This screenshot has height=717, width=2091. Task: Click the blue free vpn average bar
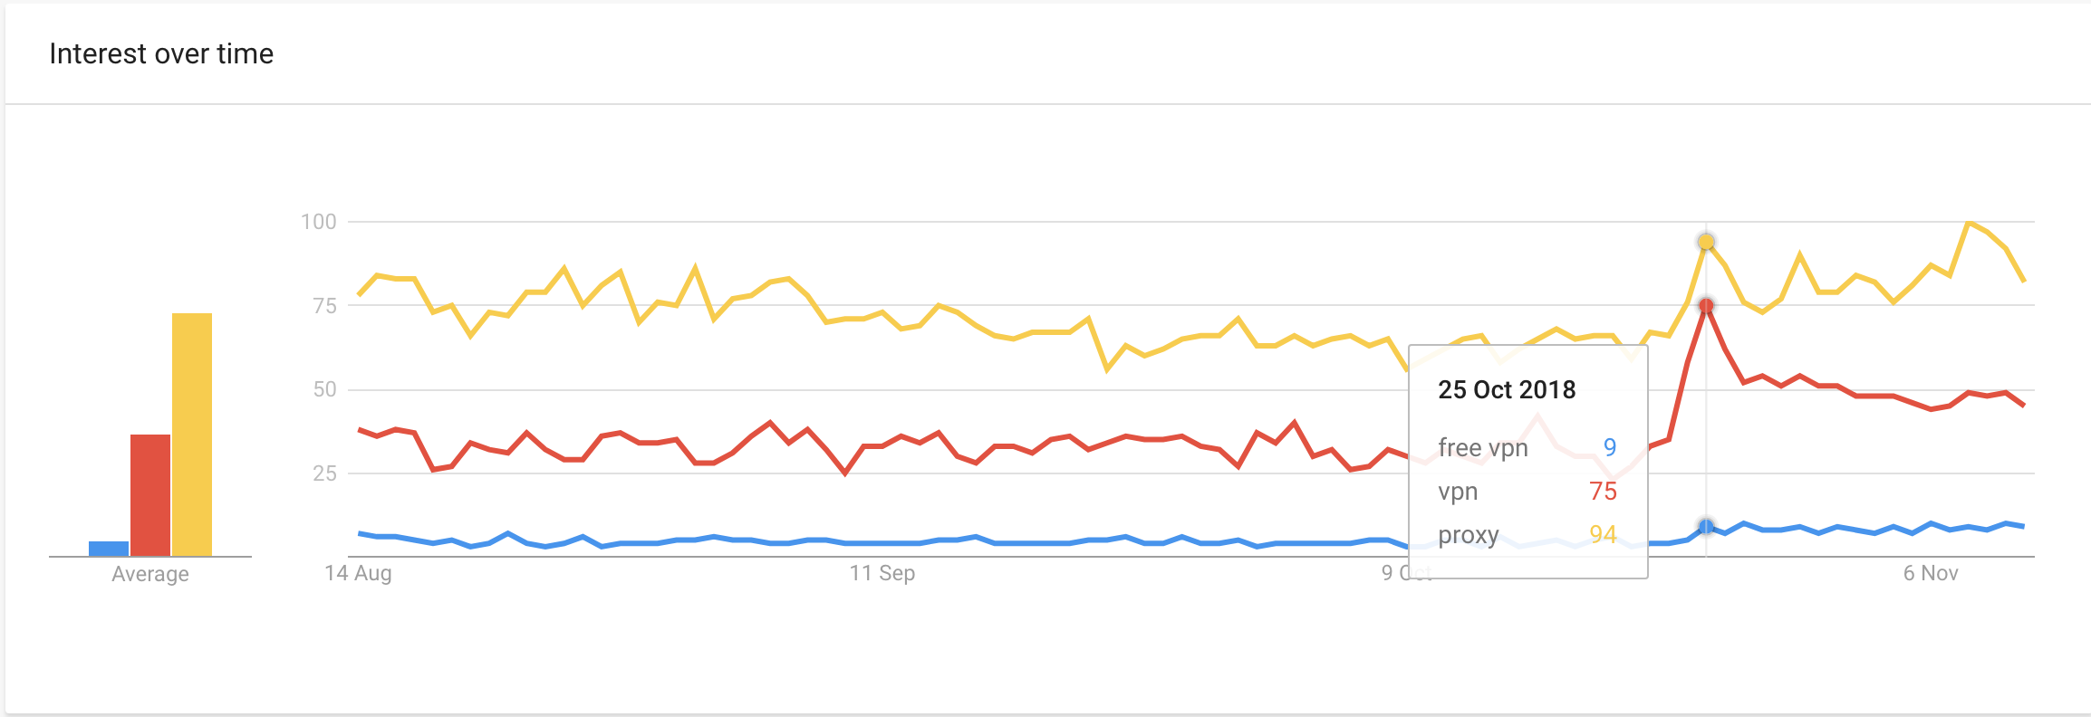pos(109,549)
